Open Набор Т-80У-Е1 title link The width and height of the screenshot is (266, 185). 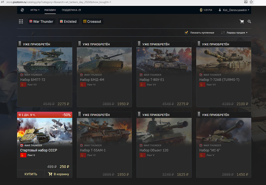click(152, 80)
